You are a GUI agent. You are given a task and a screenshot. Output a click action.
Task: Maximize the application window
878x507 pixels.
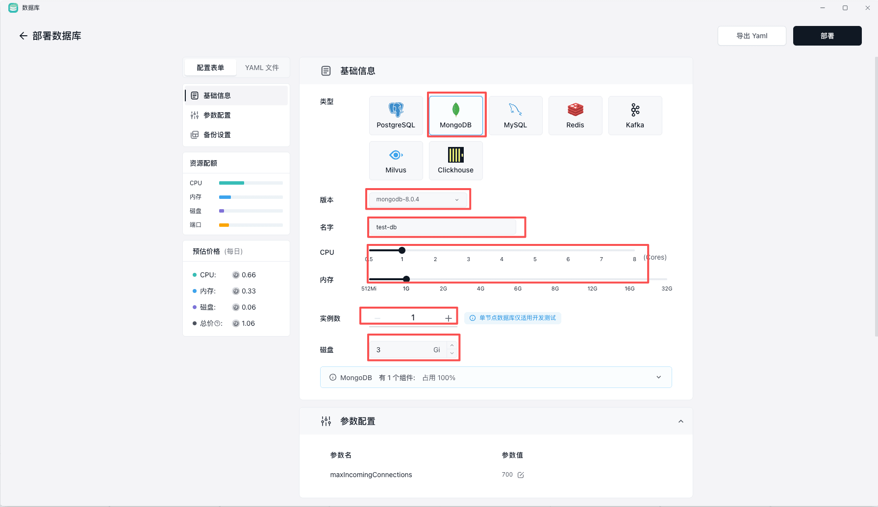click(x=845, y=8)
